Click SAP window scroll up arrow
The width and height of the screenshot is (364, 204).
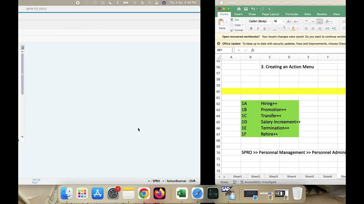coord(22,52)
